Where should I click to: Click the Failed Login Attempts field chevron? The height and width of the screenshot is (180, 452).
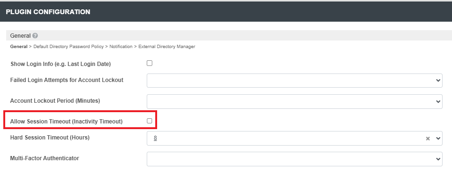(x=438, y=81)
